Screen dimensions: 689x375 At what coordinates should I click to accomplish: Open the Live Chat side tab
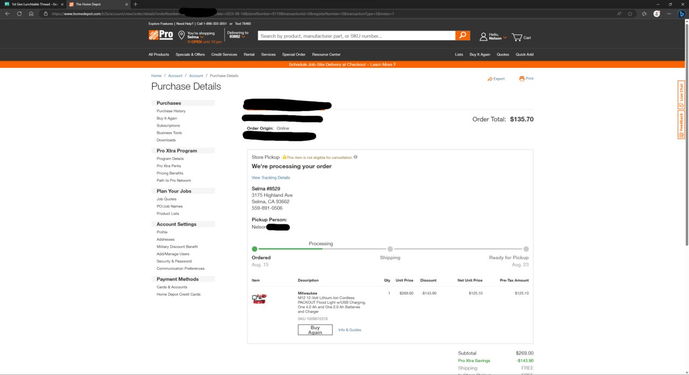point(681,94)
